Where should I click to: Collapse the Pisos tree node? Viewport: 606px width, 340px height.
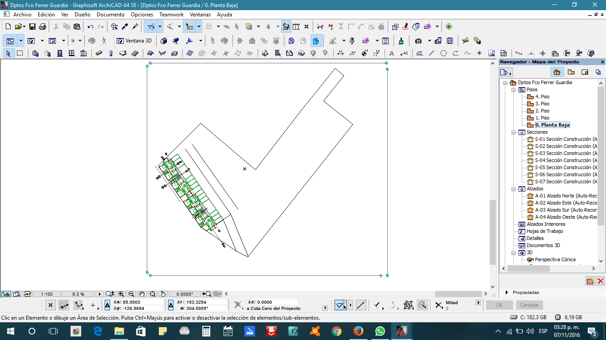(x=513, y=90)
